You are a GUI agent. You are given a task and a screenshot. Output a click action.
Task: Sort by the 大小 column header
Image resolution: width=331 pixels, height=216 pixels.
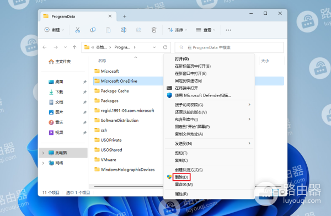[x=265, y=61]
